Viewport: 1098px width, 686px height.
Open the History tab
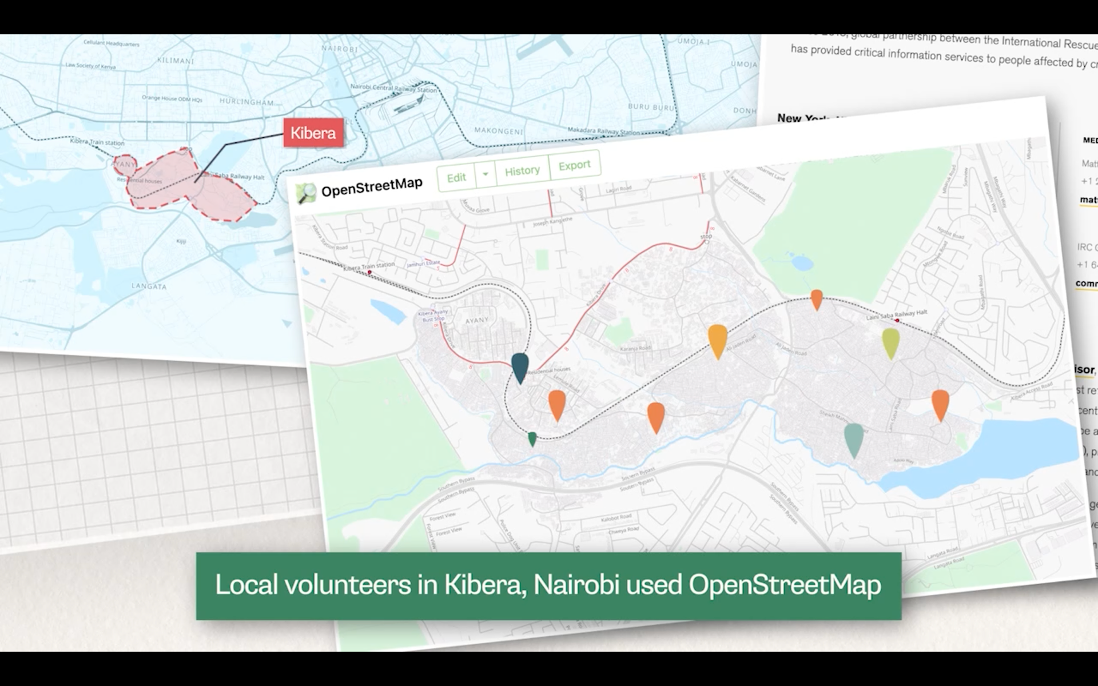(x=522, y=170)
